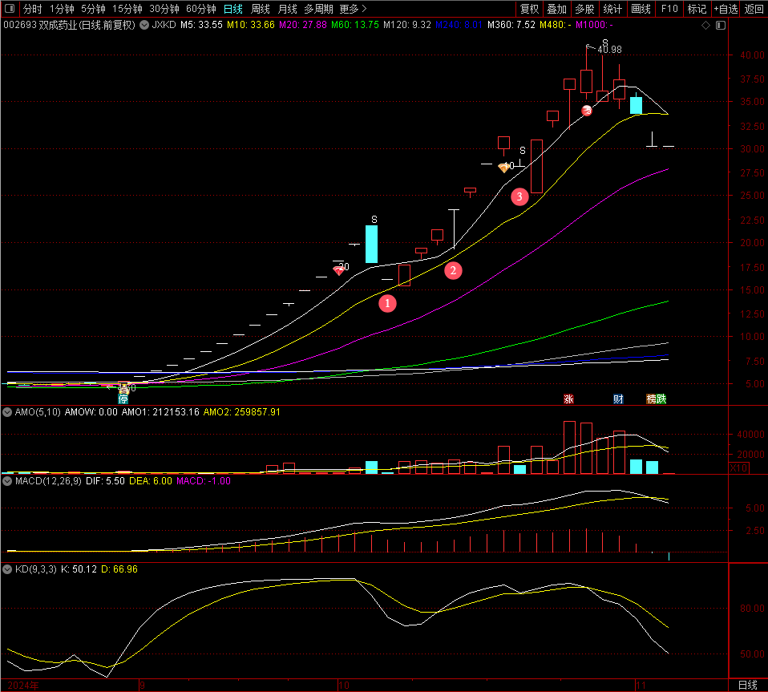This screenshot has width=768, height=692.
Task: Expand the 更多 periods menu
Action: [353, 9]
